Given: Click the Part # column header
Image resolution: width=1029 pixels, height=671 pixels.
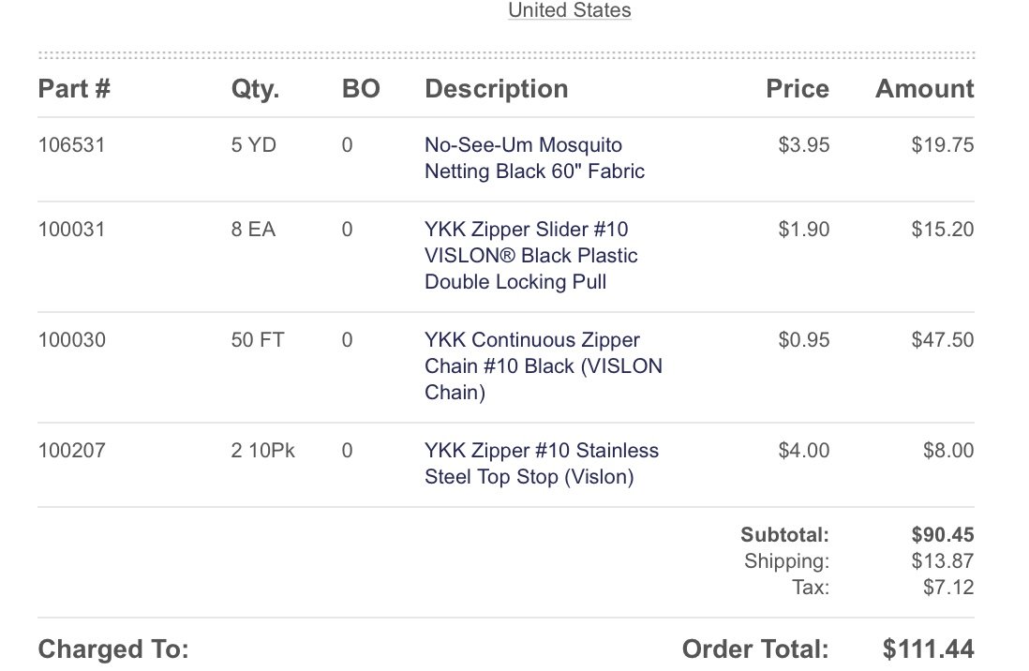Looking at the screenshot, I should (x=74, y=89).
